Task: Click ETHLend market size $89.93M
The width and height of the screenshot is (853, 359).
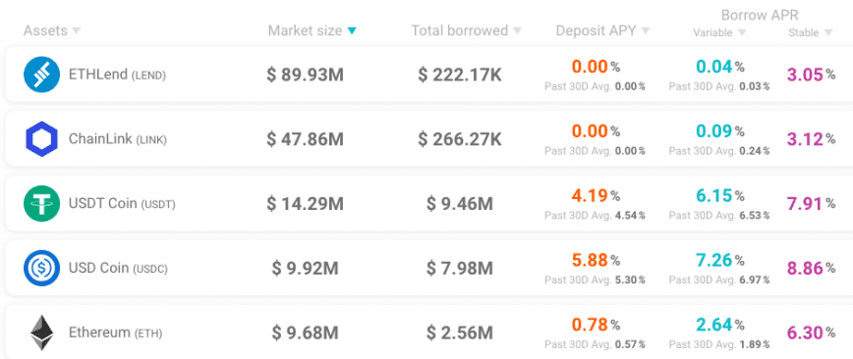Action: click(306, 75)
